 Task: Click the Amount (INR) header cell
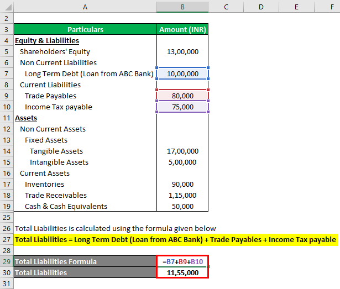point(182,29)
